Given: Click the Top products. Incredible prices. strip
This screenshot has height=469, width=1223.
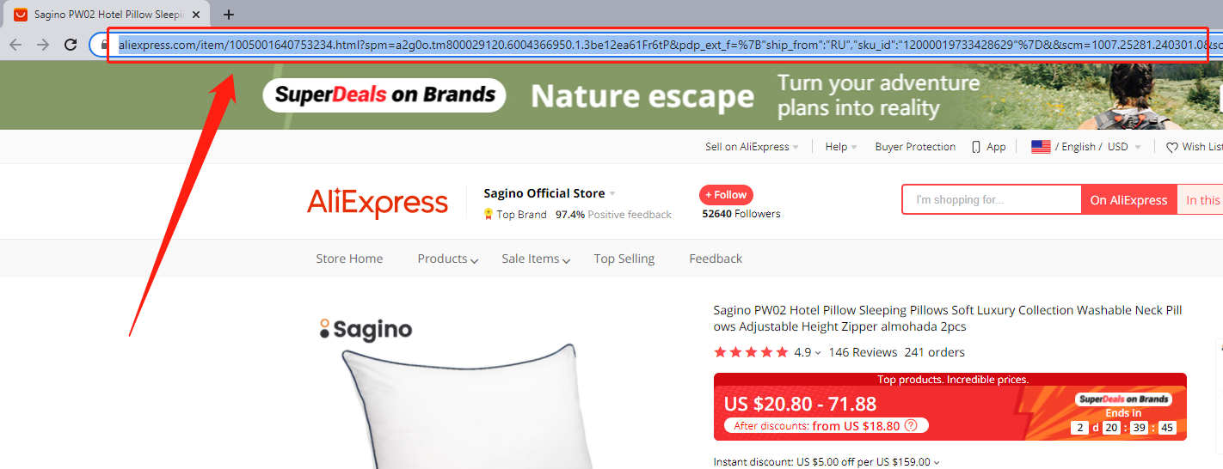Looking at the screenshot, I should point(952,379).
